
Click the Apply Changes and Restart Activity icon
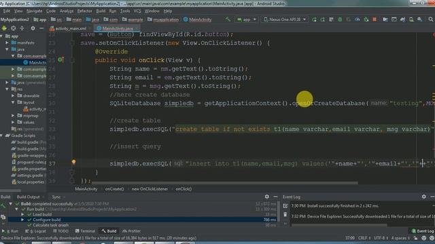coord(323,20)
